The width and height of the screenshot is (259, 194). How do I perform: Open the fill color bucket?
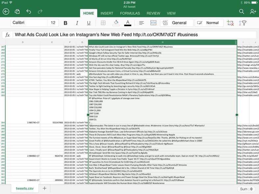coord(116,23)
